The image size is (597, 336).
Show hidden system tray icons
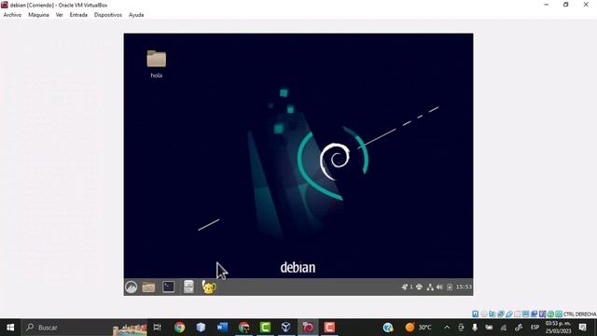447,328
